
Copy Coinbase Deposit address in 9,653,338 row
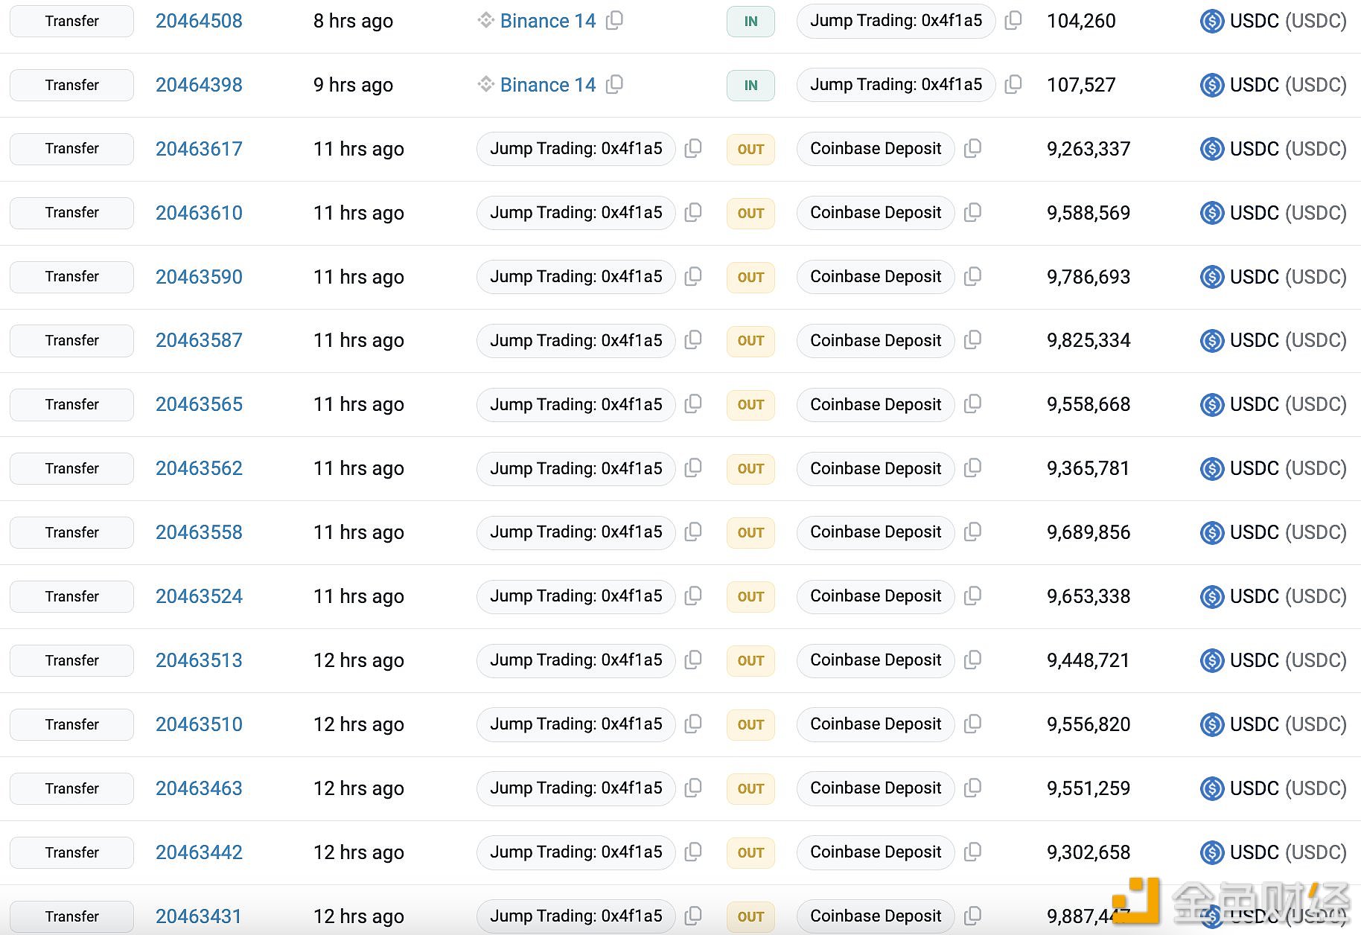pos(972,596)
